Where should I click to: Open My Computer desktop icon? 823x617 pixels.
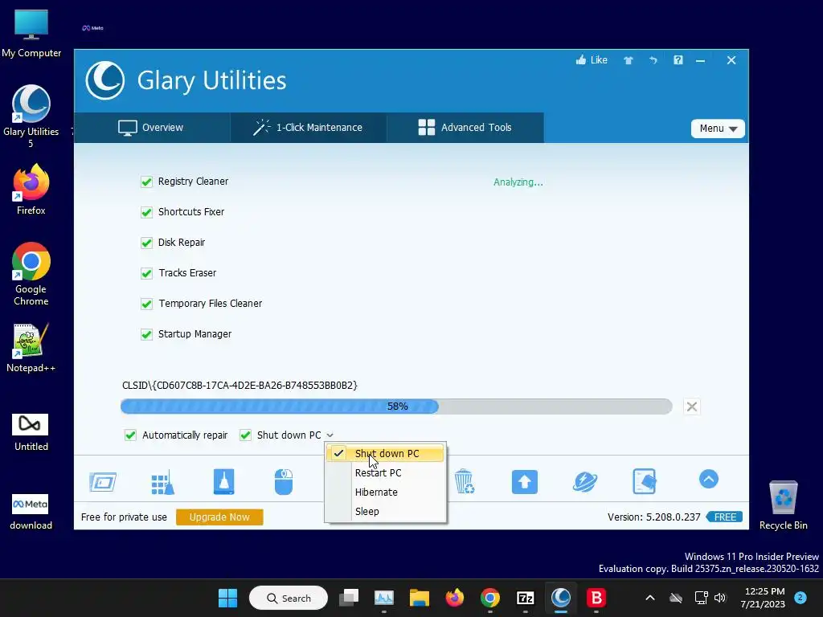pos(31,34)
